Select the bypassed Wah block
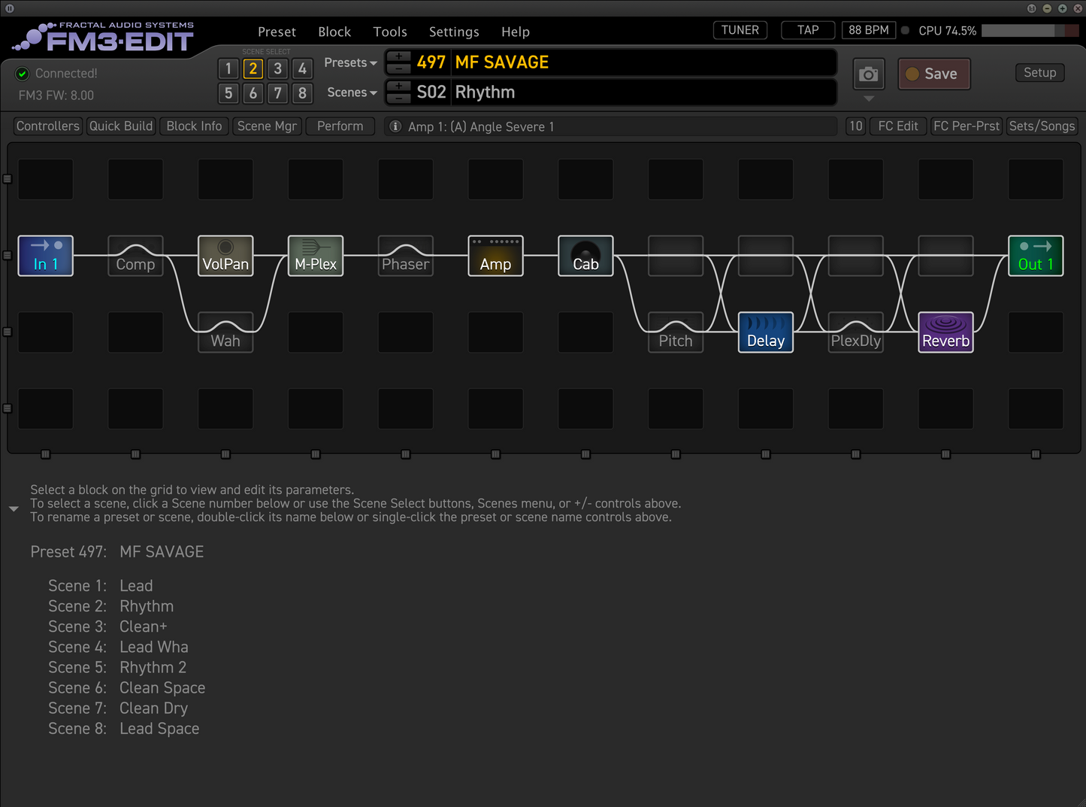This screenshot has height=807, width=1086. (x=225, y=332)
